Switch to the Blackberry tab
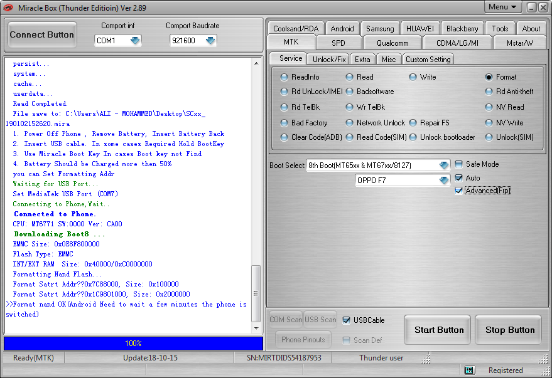The width and height of the screenshot is (552, 378). 462,28
